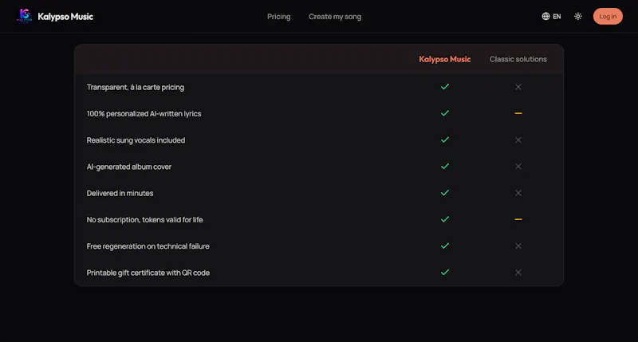Click the Kalypso Music logo icon
Viewport: 638px width, 342px height.
pos(25,16)
